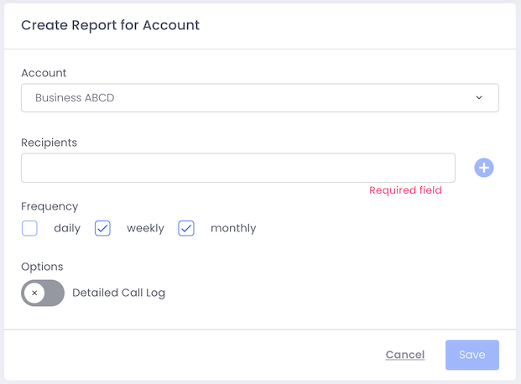Add a recipient with the plus button
Image resolution: width=521 pixels, height=384 pixels.
484,168
